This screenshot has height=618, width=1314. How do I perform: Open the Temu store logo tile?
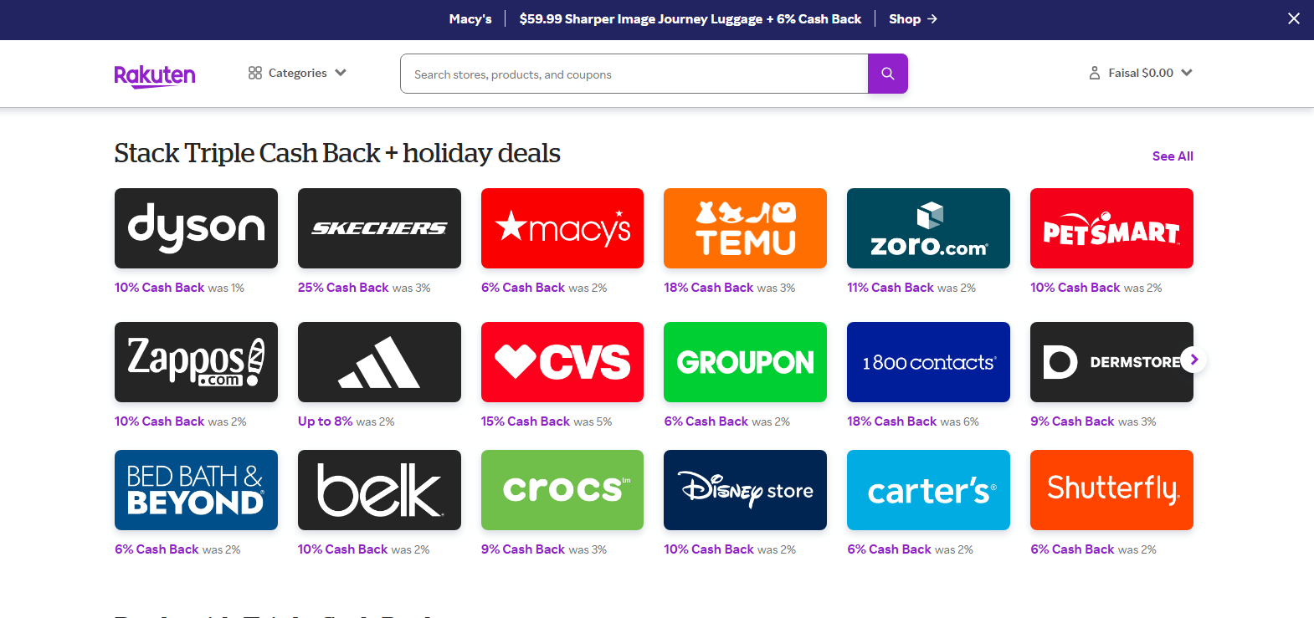(x=745, y=228)
